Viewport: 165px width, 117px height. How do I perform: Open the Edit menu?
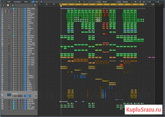(10, 2)
